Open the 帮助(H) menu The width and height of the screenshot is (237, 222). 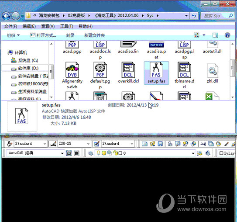click(x=86, y=26)
